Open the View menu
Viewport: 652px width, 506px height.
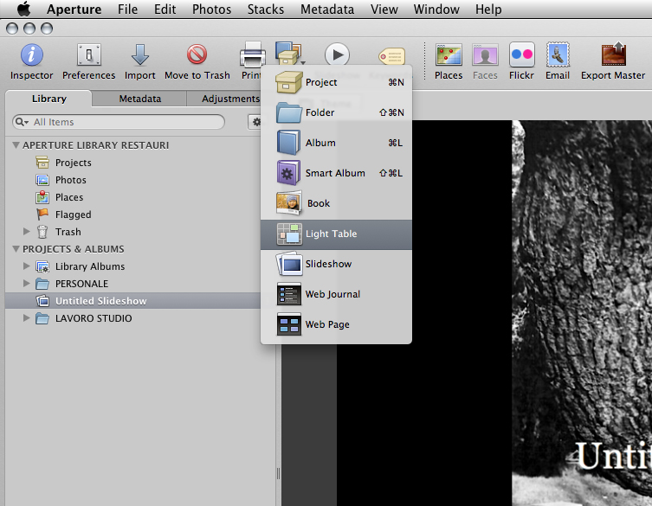384,10
